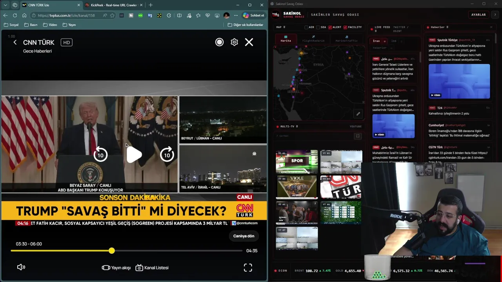Viewport: 502px width, 282px height.
Task: Open browser settings and more menu
Action: (236, 15)
